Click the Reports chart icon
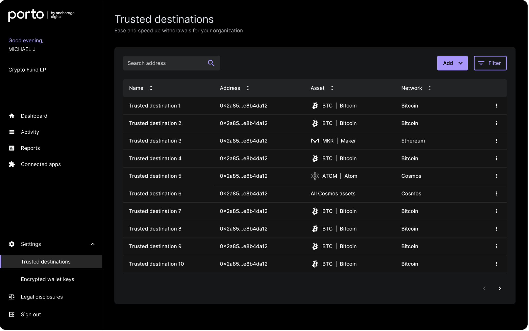This screenshot has width=529, height=331. tap(12, 148)
